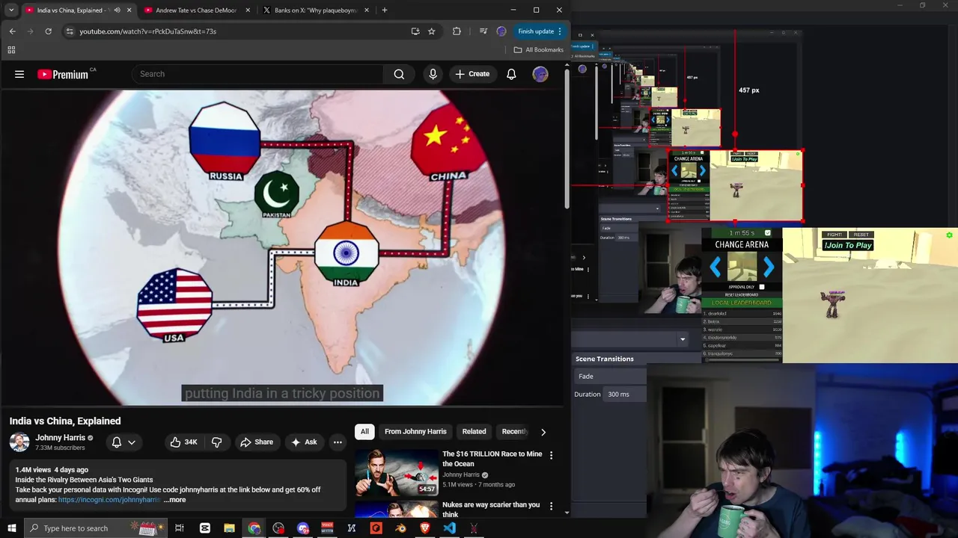Open the YouTube account avatar menu
The image size is (958, 538).
(x=540, y=74)
